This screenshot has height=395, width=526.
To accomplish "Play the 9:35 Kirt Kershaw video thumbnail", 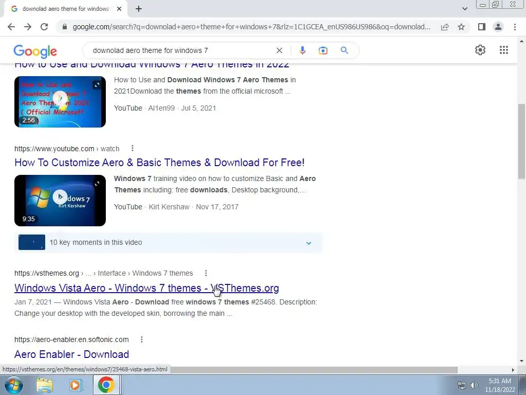I will tap(60, 201).
